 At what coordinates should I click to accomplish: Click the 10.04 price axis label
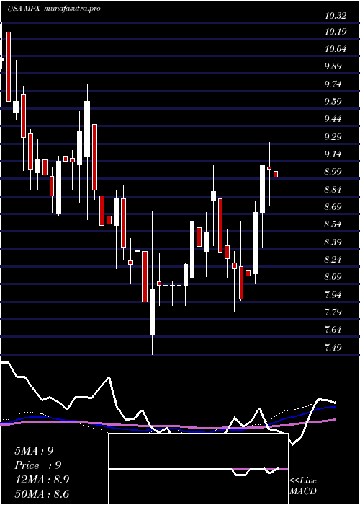(x=336, y=49)
